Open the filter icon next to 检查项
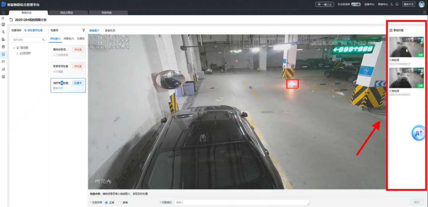The height and width of the screenshot is (207, 428). pyautogui.click(x=84, y=30)
